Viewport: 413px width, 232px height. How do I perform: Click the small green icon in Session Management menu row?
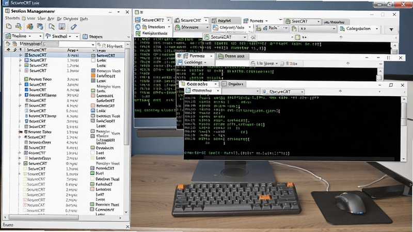click(x=24, y=19)
